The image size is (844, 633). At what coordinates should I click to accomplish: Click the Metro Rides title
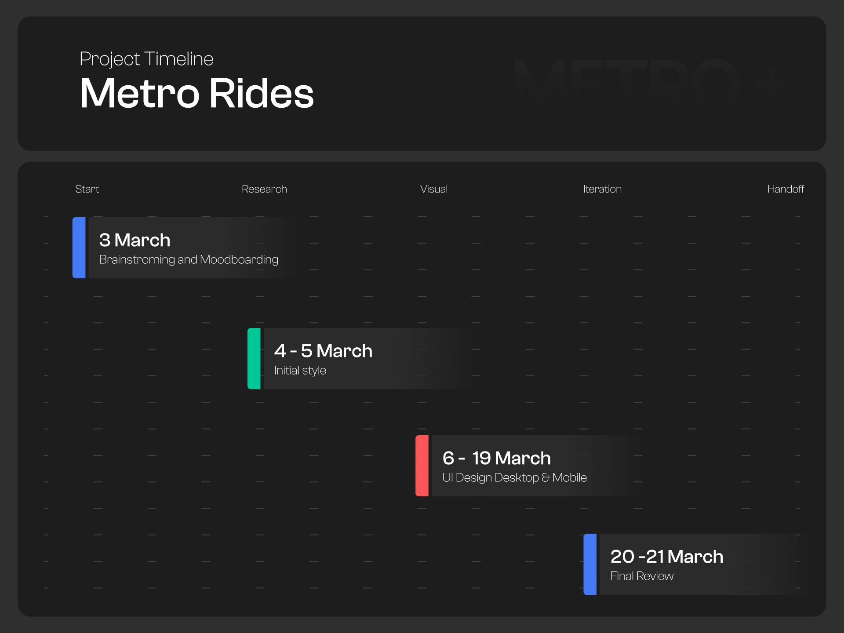tap(197, 93)
